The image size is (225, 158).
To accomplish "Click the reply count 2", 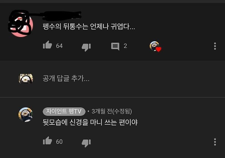I will 125,46.
